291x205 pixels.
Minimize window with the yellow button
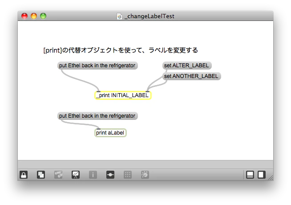coord(34,16)
